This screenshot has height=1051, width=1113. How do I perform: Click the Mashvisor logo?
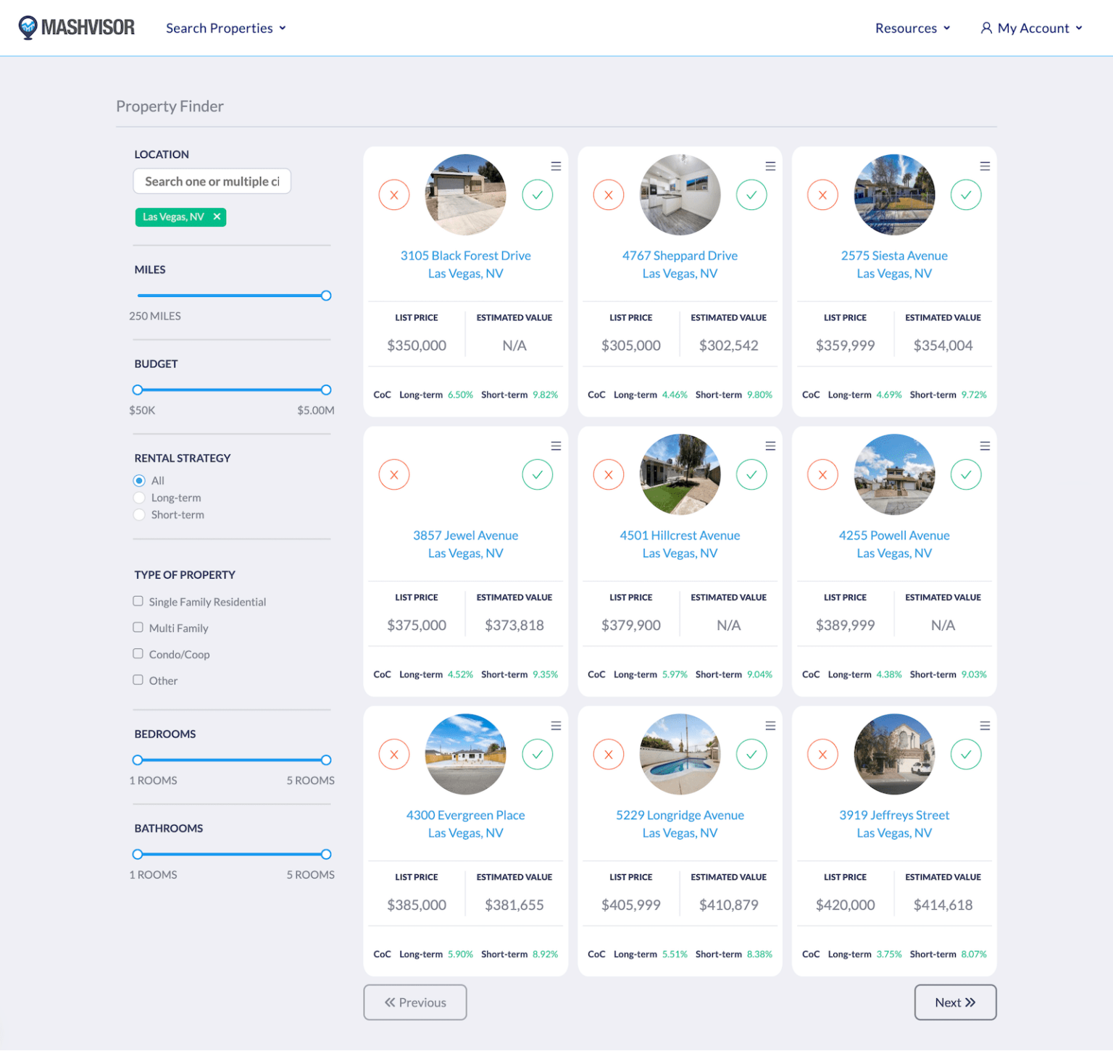click(x=76, y=27)
